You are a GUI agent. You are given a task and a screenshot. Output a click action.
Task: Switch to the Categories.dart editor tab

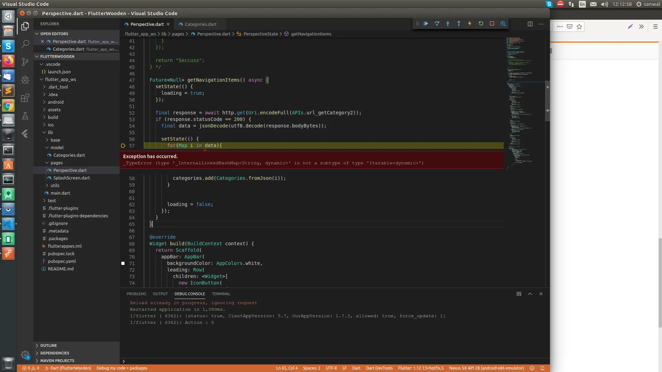[200, 24]
